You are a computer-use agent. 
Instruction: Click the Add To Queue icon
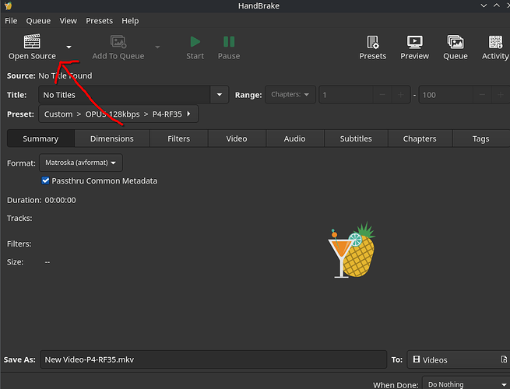118,41
